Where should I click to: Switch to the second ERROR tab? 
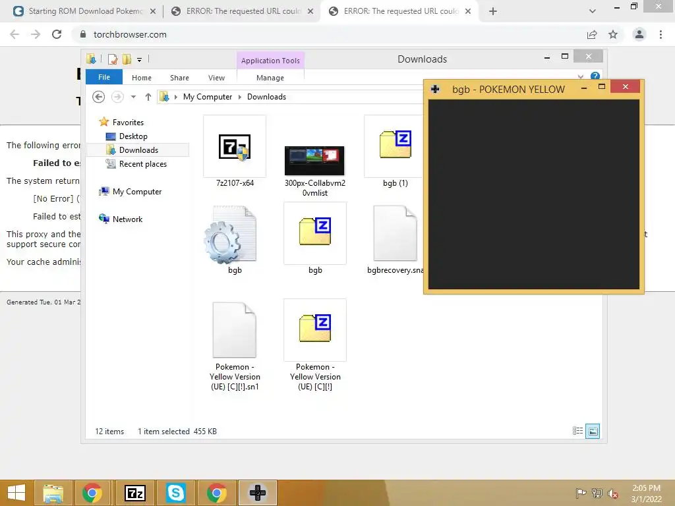400,11
